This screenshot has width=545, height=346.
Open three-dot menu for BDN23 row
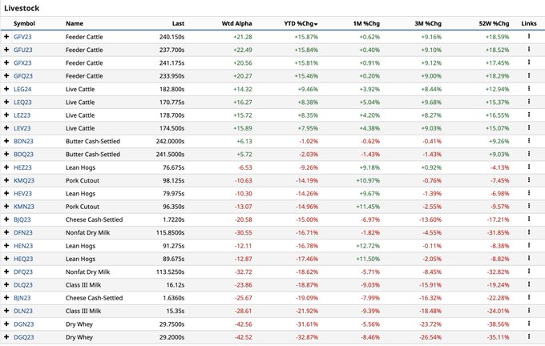pyautogui.click(x=529, y=141)
